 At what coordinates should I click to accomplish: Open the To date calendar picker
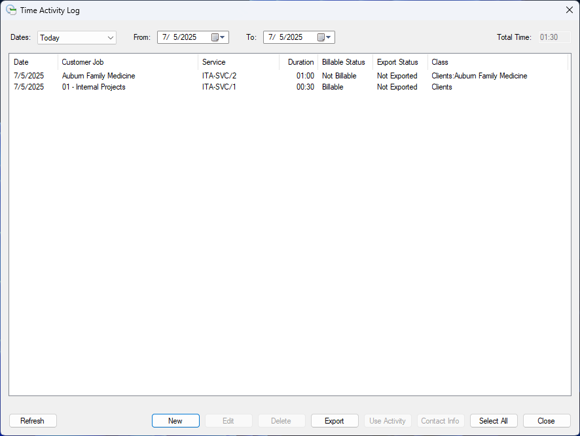pyautogui.click(x=324, y=37)
